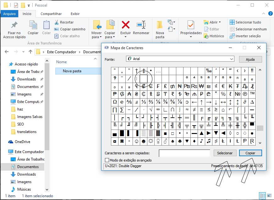The image size is (274, 200).
Task: Click Selecionar nenhum in ribbon
Action: click(x=248, y=29)
